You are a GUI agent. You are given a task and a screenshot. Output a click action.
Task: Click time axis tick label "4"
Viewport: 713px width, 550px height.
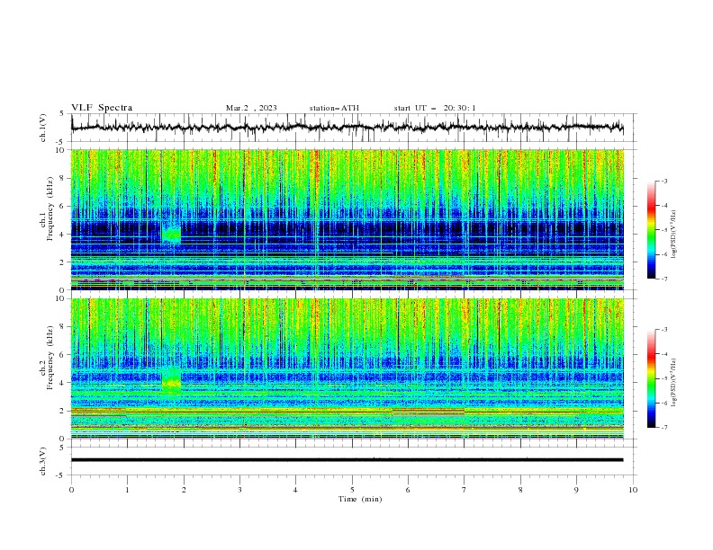296,490
